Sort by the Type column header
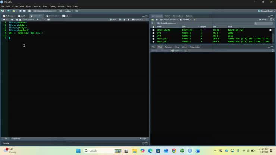This screenshot has width=276, height=155. [x=184, y=27]
